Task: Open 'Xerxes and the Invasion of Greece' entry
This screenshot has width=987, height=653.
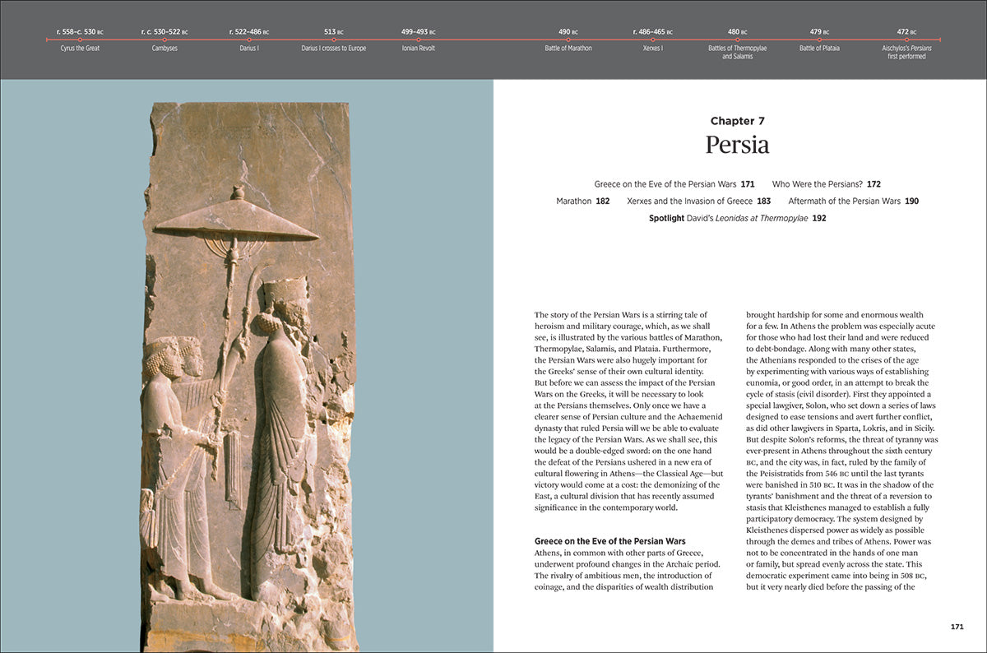Action: tap(698, 201)
